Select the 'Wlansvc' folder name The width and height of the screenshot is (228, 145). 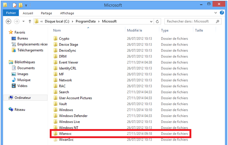pos(65,134)
